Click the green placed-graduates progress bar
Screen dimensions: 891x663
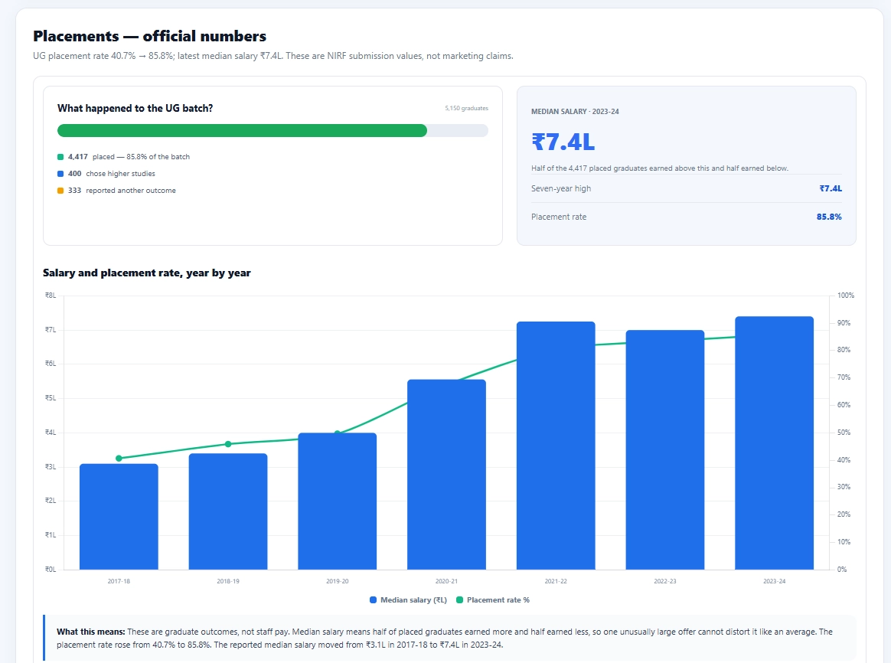pos(242,131)
